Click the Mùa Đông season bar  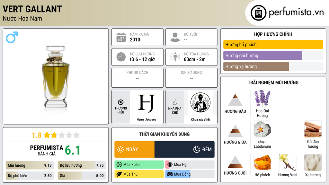pos(190,174)
